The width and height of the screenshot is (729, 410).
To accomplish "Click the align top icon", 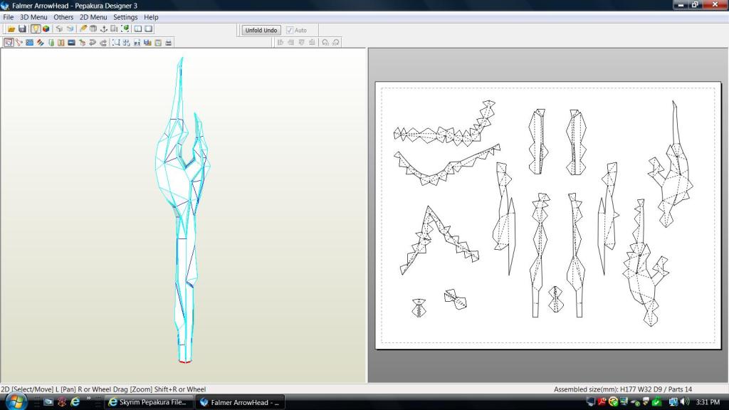I will click(302, 42).
